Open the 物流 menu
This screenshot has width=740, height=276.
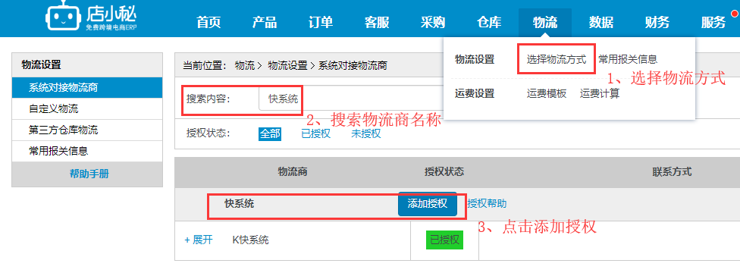pyautogui.click(x=545, y=22)
